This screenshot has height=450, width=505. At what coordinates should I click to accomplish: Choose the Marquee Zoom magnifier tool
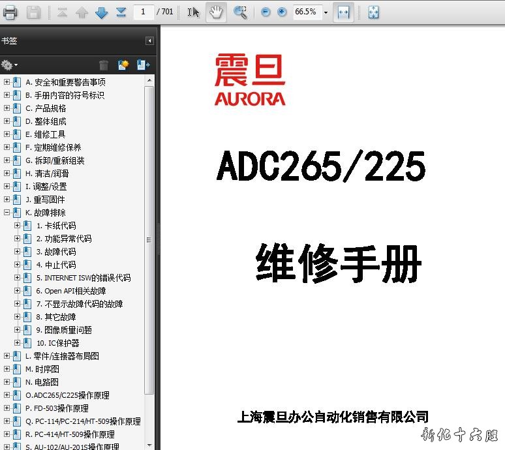(x=240, y=12)
